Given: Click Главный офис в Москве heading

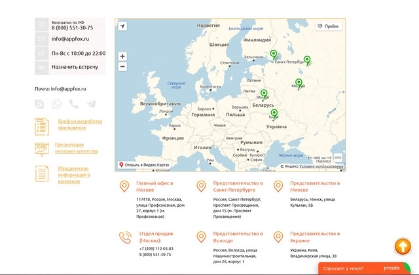Looking at the screenshot, I should coord(155,187).
